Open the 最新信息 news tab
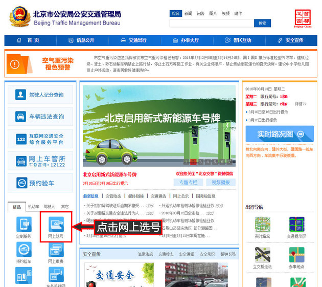The width and height of the screenshot is (322, 287). click(x=91, y=196)
